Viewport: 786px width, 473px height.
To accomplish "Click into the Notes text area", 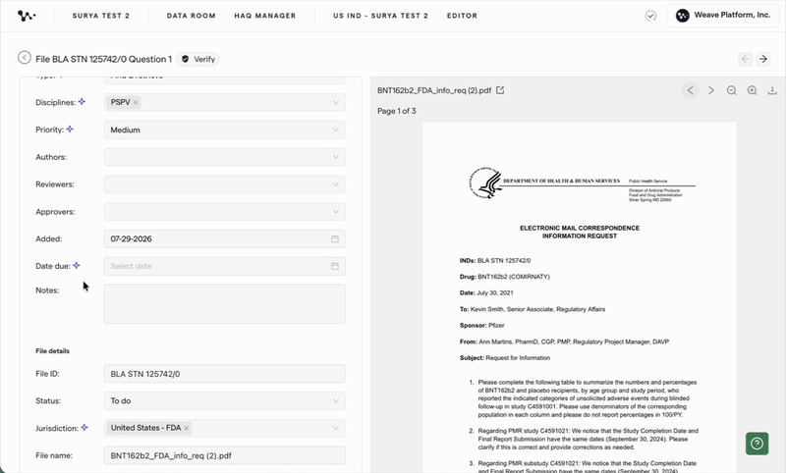I will (225, 304).
